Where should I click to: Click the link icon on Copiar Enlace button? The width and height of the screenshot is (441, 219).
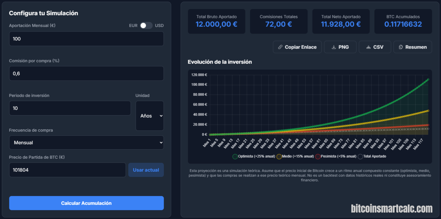[281, 47]
